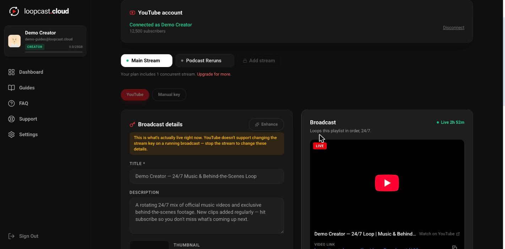Copy the video link with copy icon
This screenshot has width=505, height=249.
point(455,247)
